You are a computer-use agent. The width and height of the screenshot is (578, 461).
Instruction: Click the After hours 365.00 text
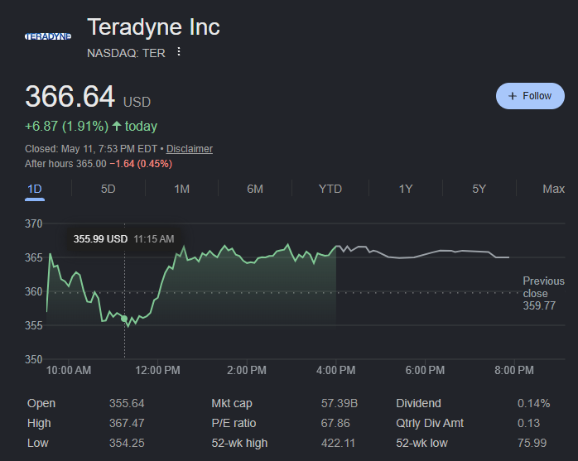pos(65,164)
